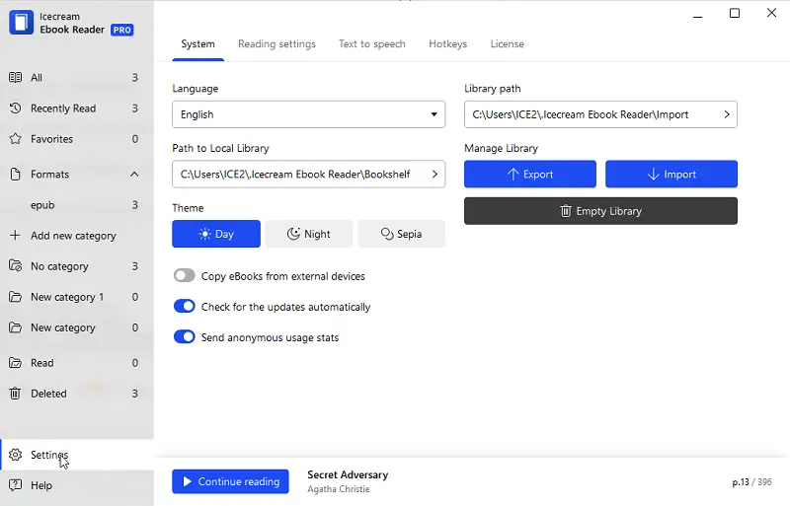The height and width of the screenshot is (506, 790).
Task: Click the No category folder icon
Action: 15,266
